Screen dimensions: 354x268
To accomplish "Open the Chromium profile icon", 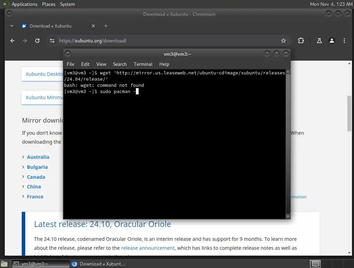I will pos(332,41).
